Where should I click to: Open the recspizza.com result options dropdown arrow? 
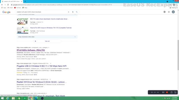pos(47,93)
